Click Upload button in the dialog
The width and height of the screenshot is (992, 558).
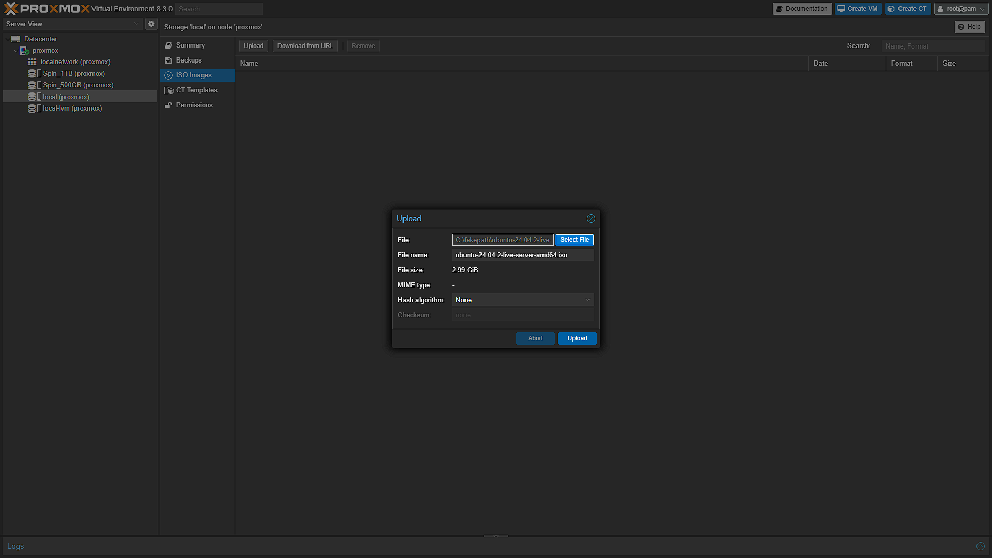[x=577, y=338]
